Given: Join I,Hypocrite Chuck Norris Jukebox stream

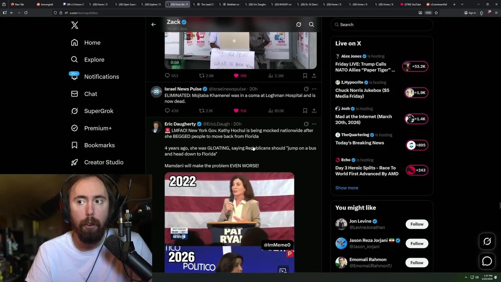Looking at the screenshot, I should pyautogui.click(x=416, y=92).
